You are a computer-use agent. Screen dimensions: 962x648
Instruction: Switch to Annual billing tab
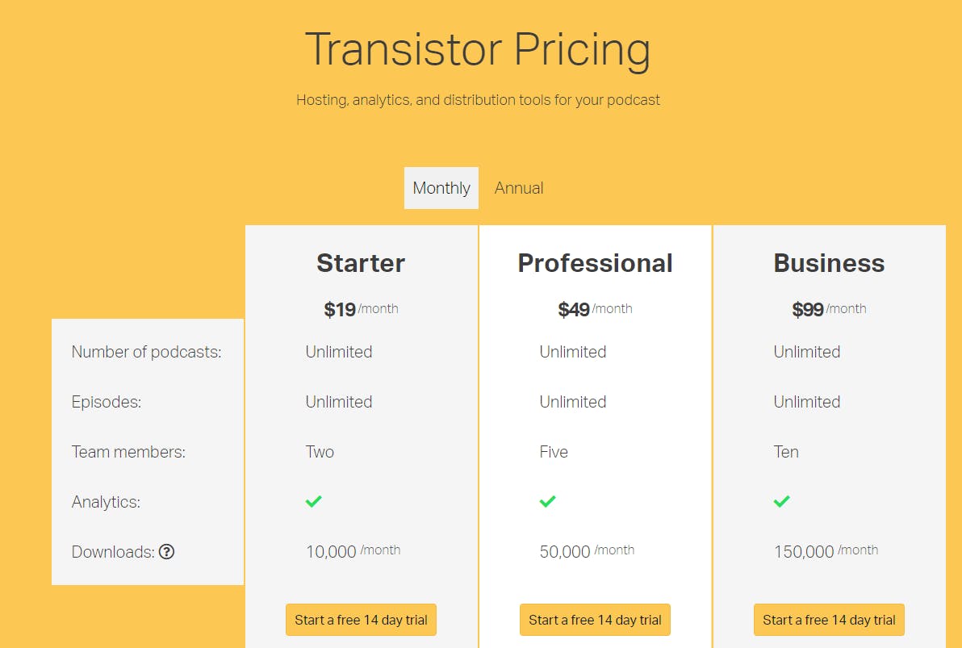click(519, 188)
